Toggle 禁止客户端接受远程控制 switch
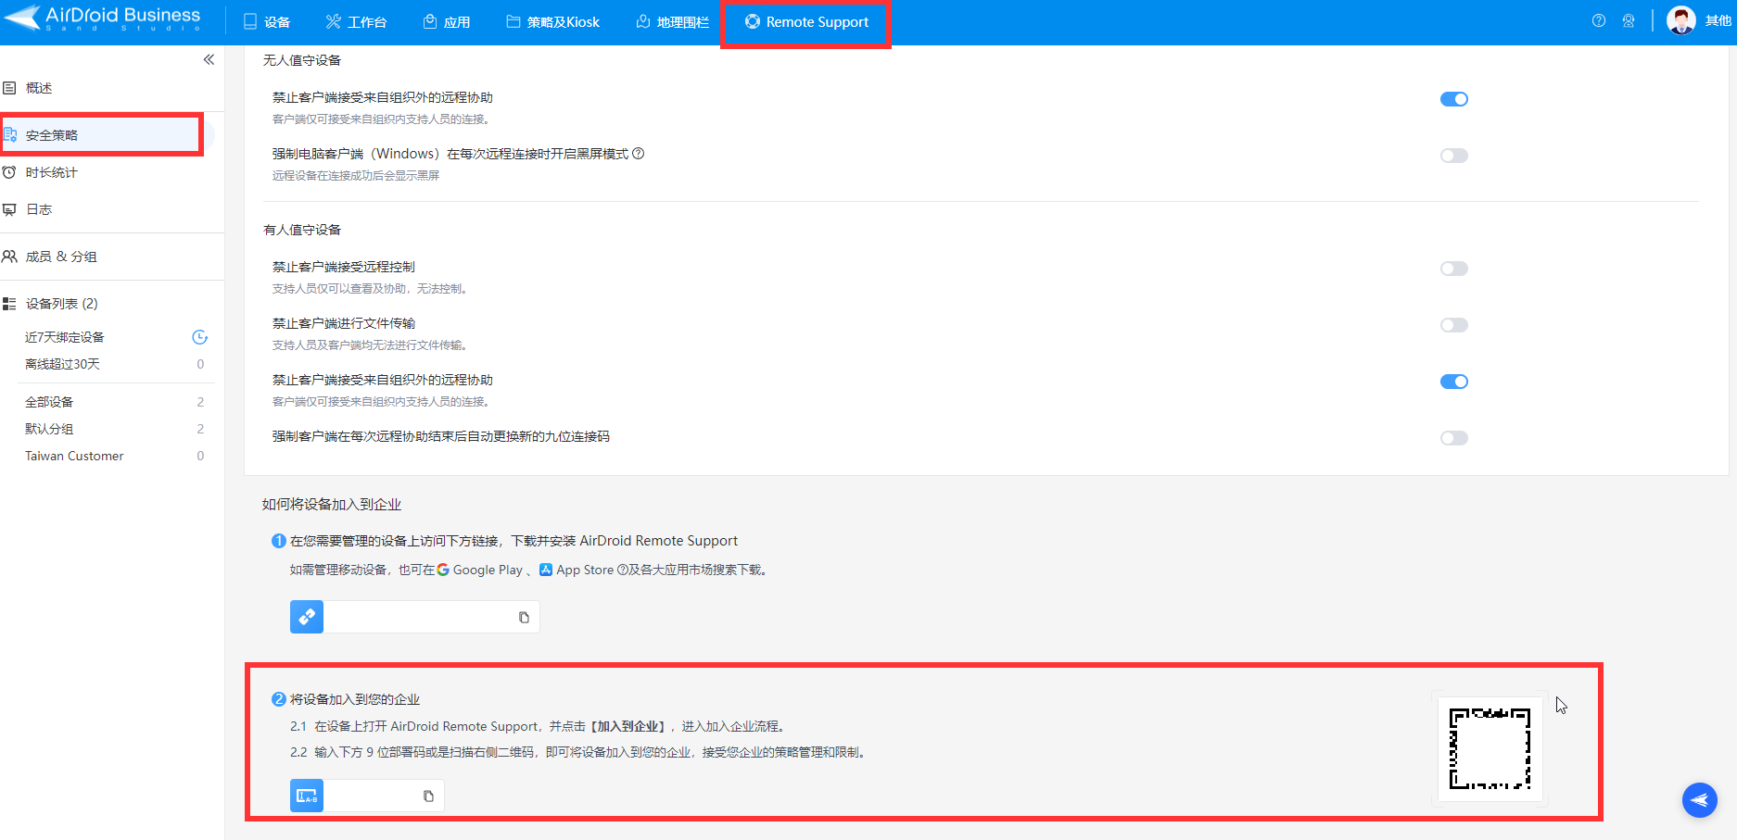Image resolution: width=1737 pixels, height=840 pixels. [1453, 269]
